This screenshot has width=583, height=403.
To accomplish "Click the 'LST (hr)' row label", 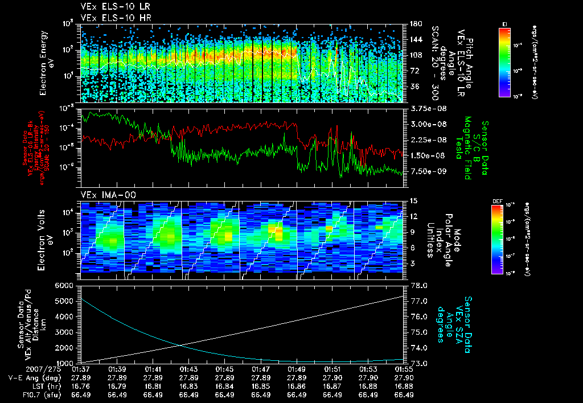I will [47, 386].
